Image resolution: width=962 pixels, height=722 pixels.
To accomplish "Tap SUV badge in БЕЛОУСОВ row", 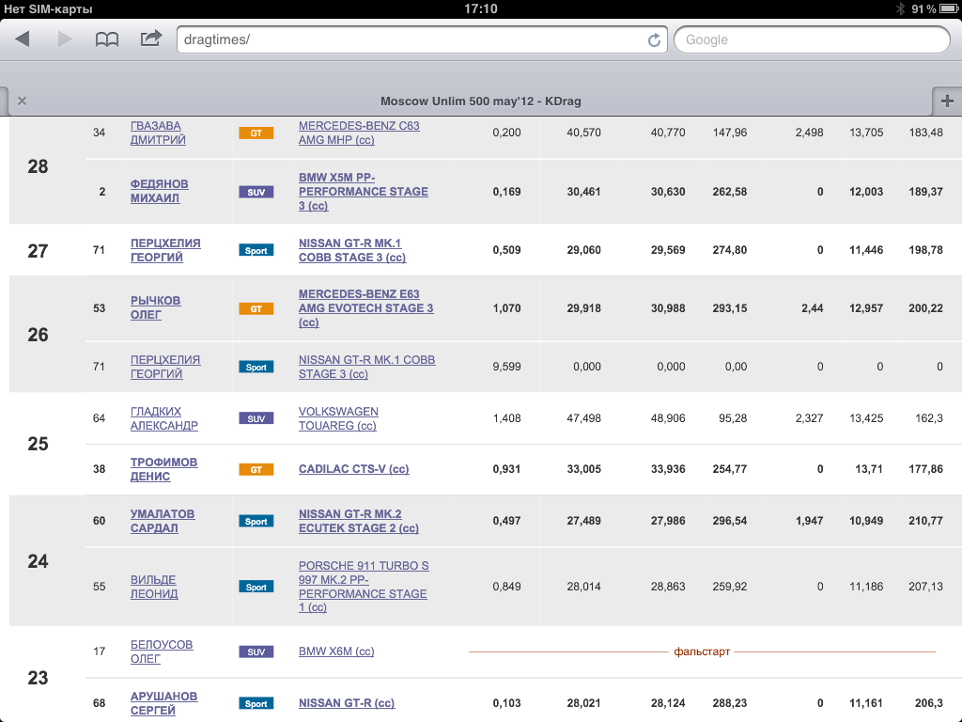I will [x=256, y=652].
